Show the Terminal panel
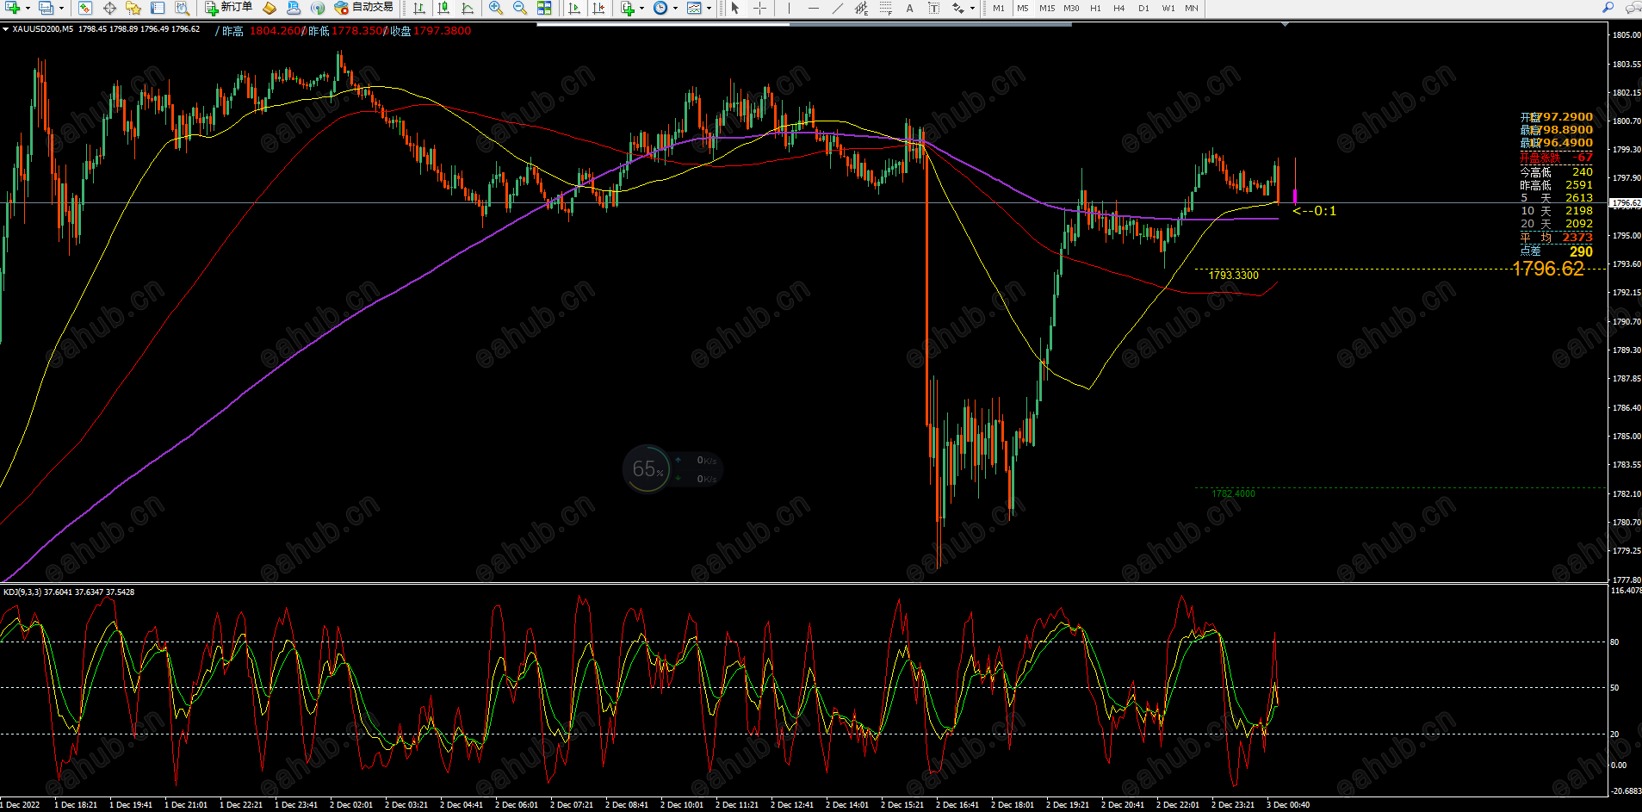 tap(158, 8)
